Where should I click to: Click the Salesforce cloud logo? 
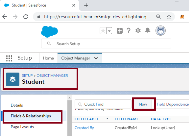(49, 31)
